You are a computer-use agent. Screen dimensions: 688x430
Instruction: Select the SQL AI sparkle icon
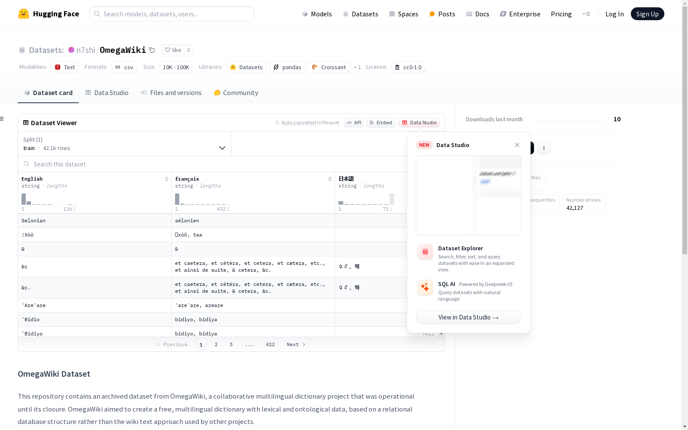pyautogui.click(x=425, y=287)
